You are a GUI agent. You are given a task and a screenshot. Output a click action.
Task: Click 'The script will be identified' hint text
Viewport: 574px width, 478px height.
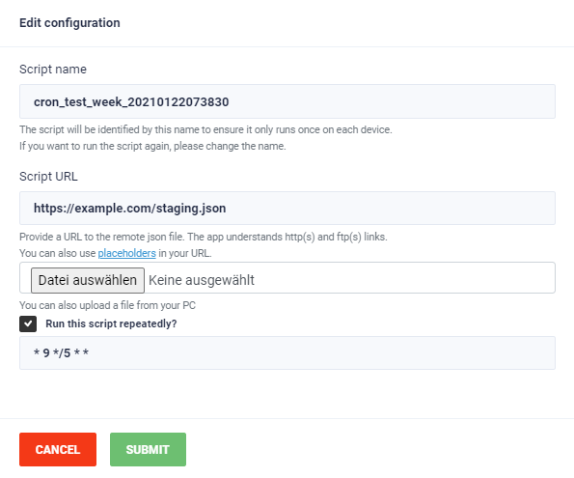click(x=205, y=129)
